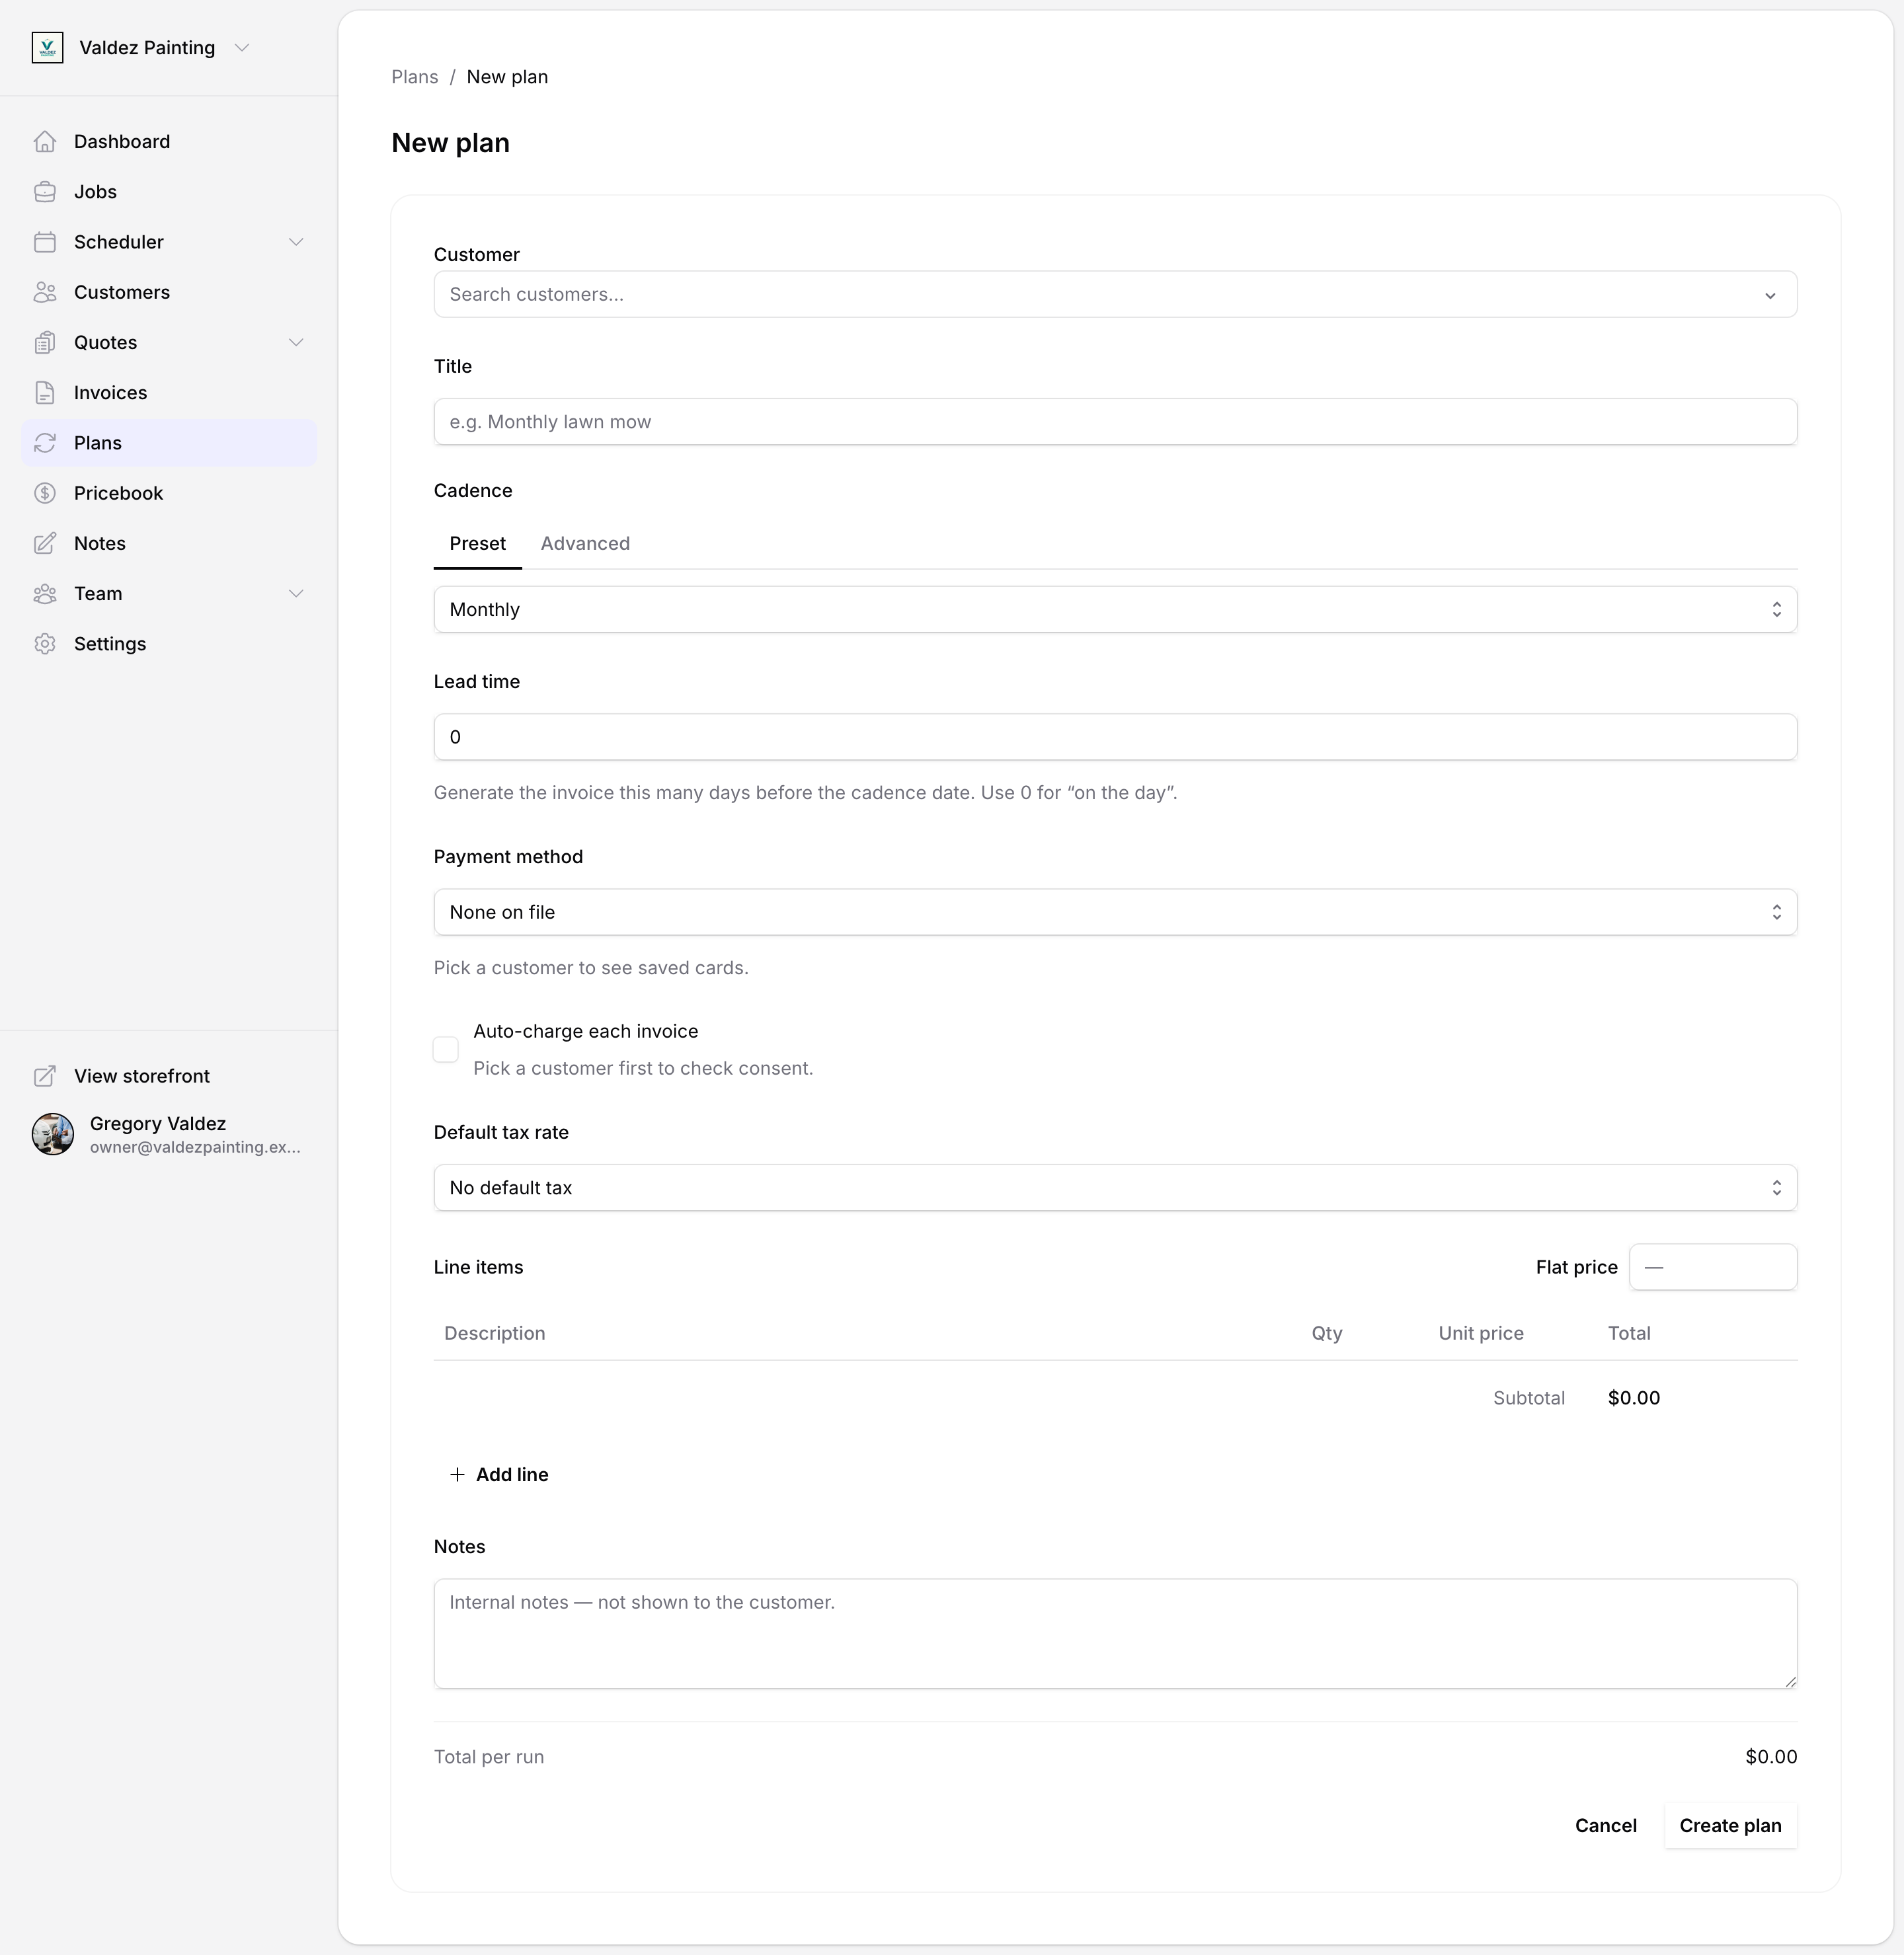Click the Cancel button
Image resolution: width=1904 pixels, height=1955 pixels.
[1605, 1826]
